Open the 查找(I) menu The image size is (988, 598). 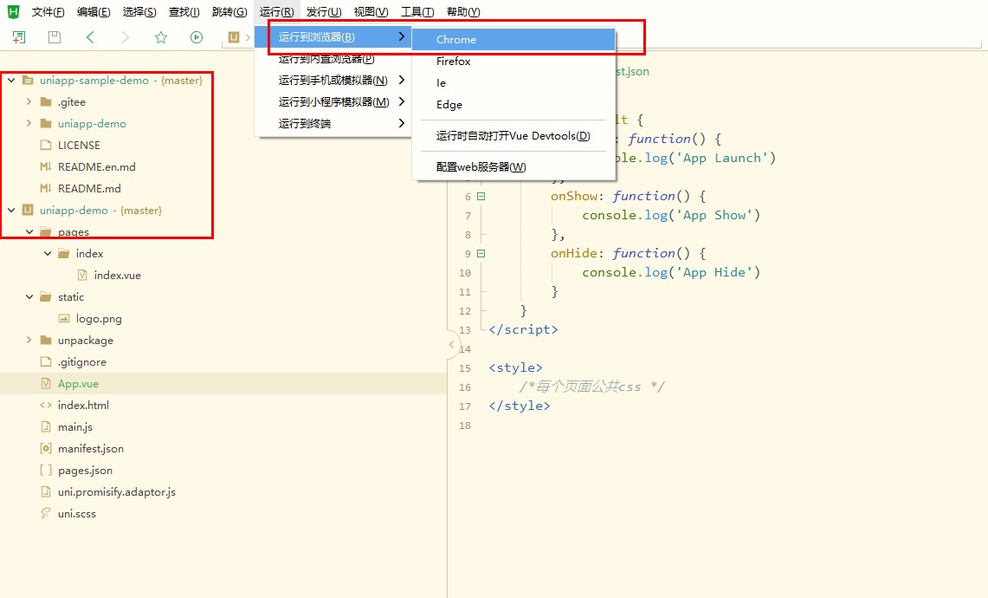pyautogui.click(x=184, y=11)
